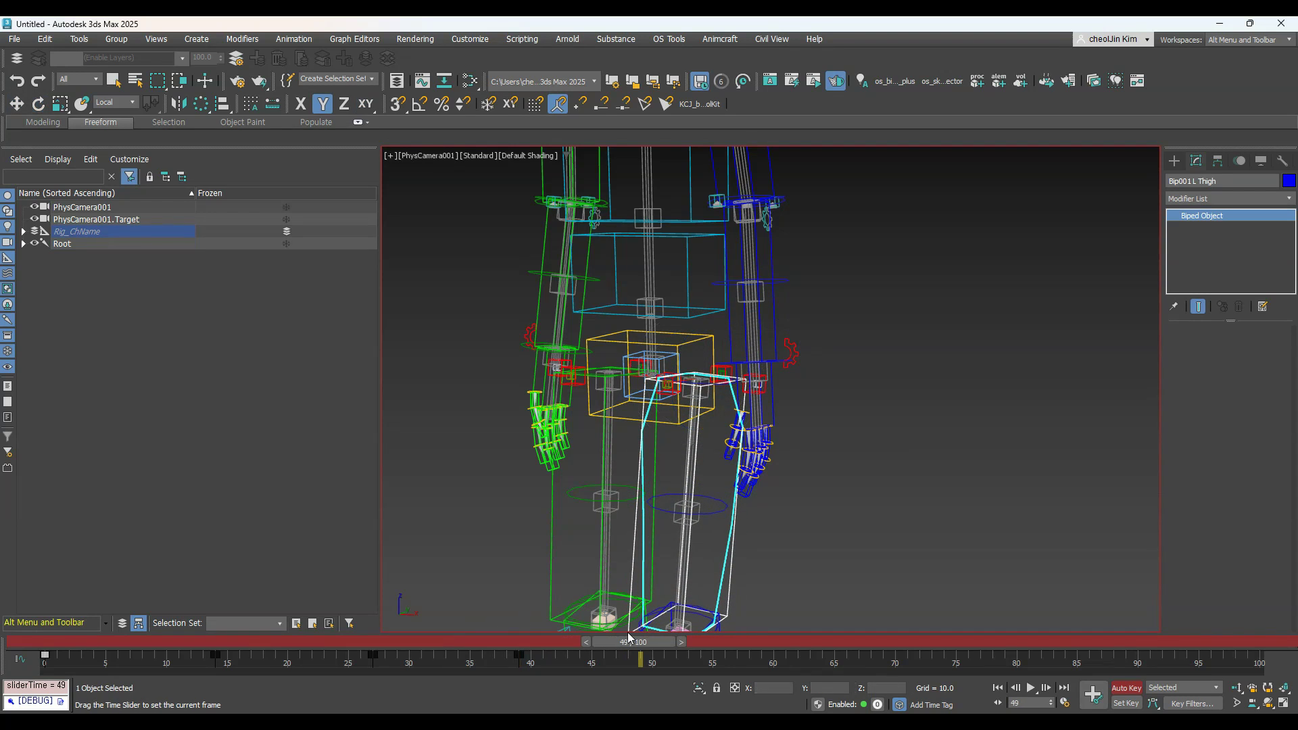Open the Scripting menu
The image size is (1298, 730).
522,39
